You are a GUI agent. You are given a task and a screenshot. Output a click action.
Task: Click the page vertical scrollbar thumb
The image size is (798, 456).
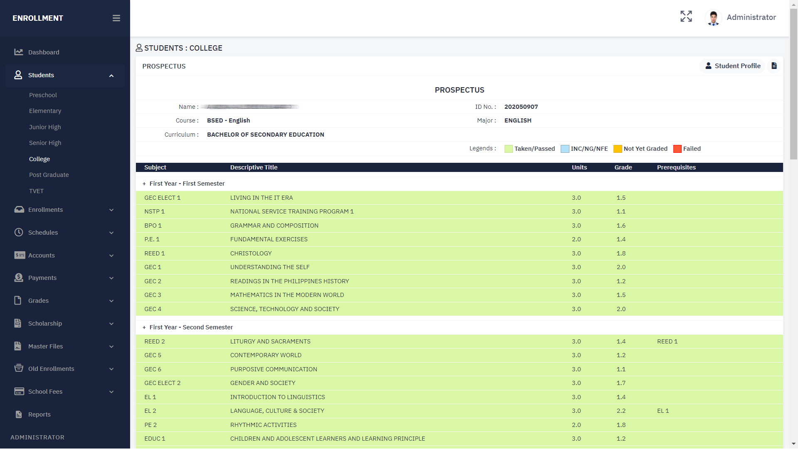tap(793, 83)
